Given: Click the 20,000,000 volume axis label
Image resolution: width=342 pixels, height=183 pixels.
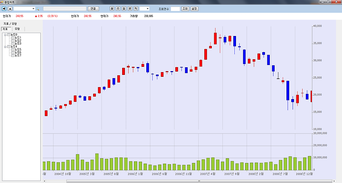Looking at the screenshot, I should pos(320,146).
